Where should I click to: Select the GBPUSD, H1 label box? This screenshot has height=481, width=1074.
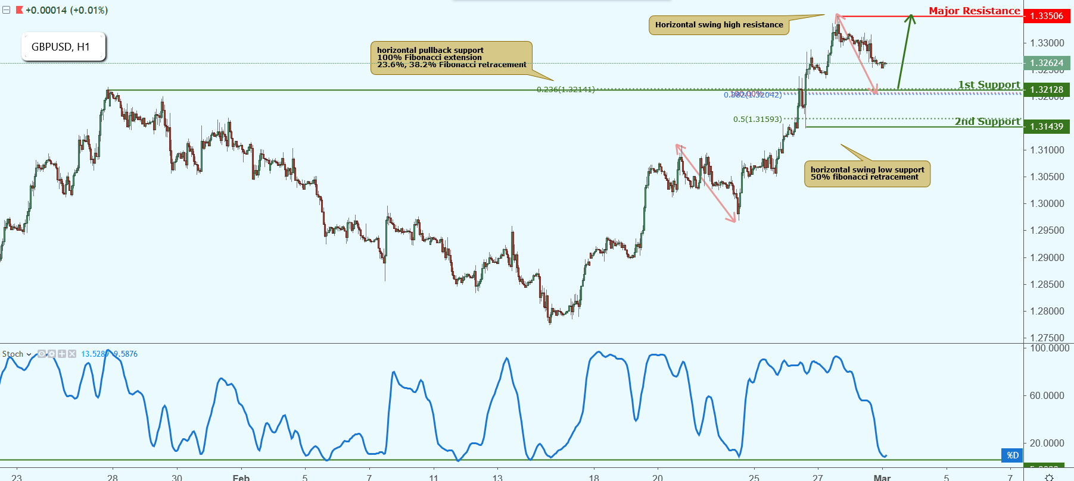click(64, 47)
